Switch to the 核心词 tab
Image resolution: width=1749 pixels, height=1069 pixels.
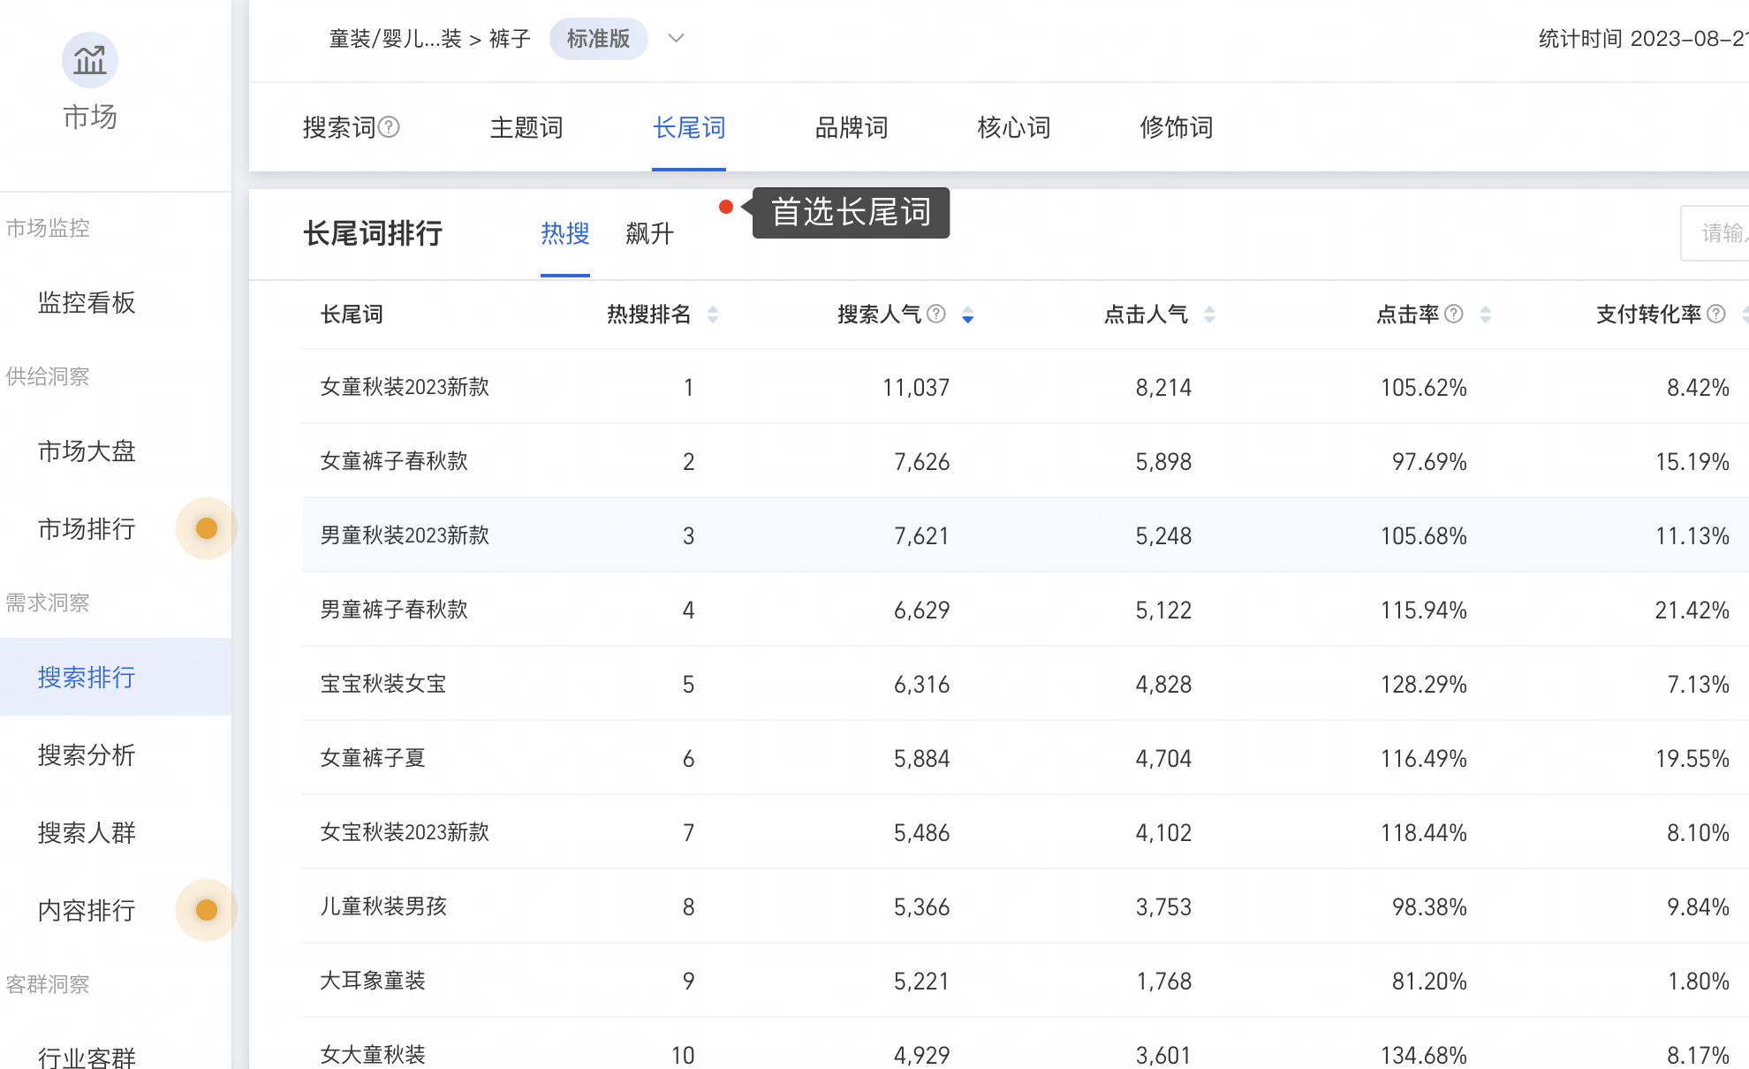1014,127
